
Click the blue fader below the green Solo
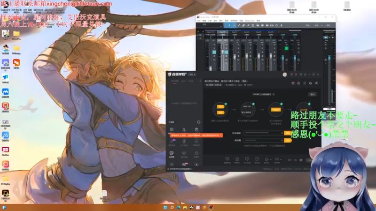pyautogui.click(x=283, y=58)
